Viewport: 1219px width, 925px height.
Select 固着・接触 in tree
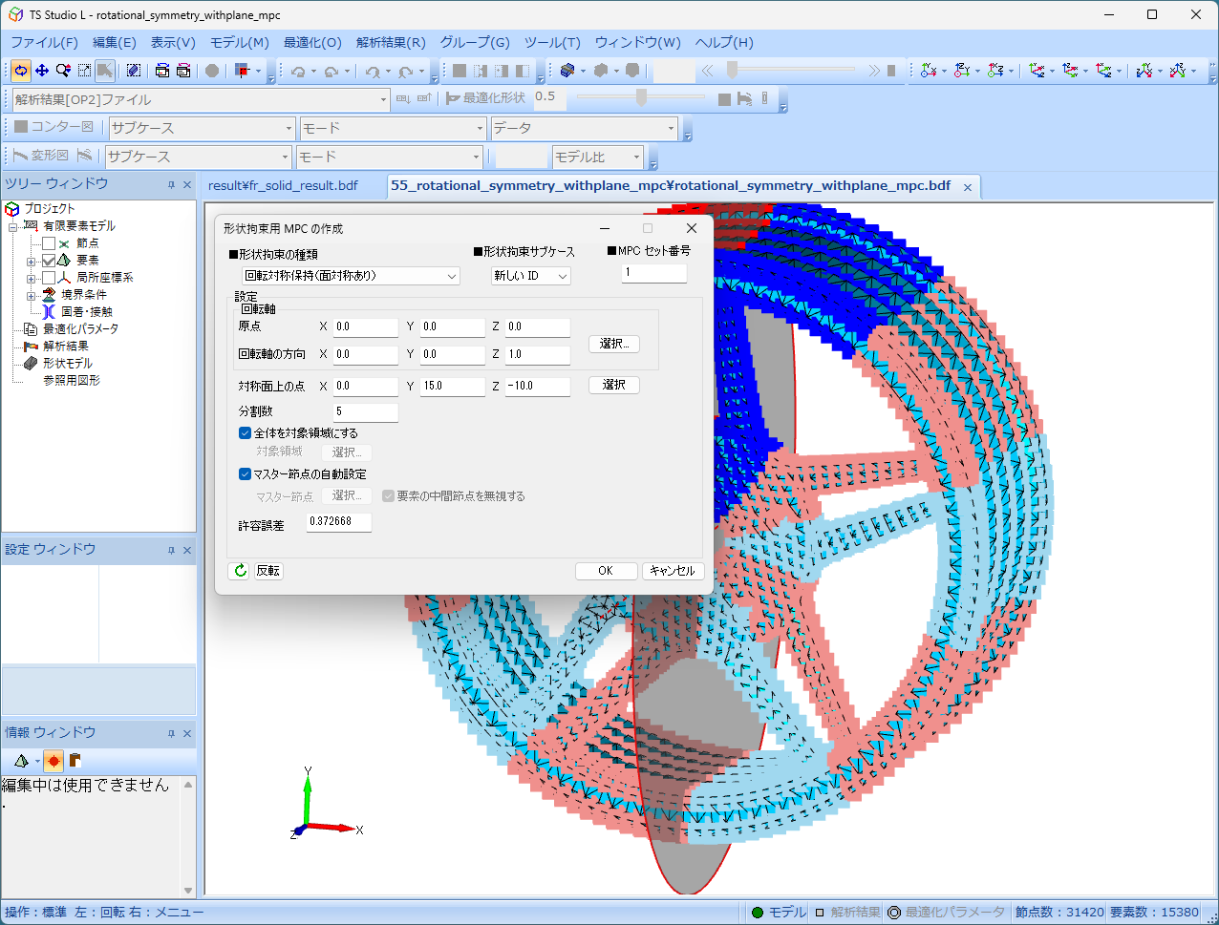point(86,312)
